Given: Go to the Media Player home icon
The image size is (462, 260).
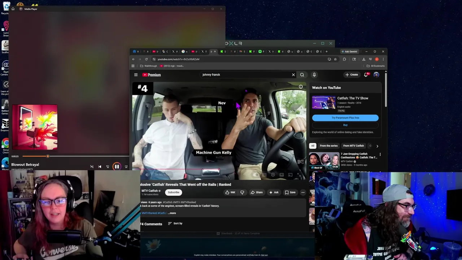Looking at the screenshot, I should [x=13, y=9].
